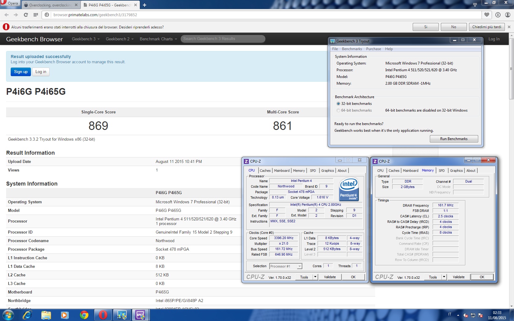Click Show desktop button on taskbar

[512, 315]
